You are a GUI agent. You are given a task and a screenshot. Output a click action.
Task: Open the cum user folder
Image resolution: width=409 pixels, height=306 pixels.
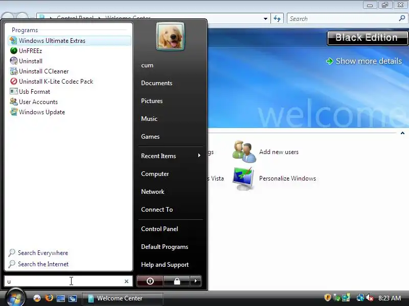(x=147, y=65)
